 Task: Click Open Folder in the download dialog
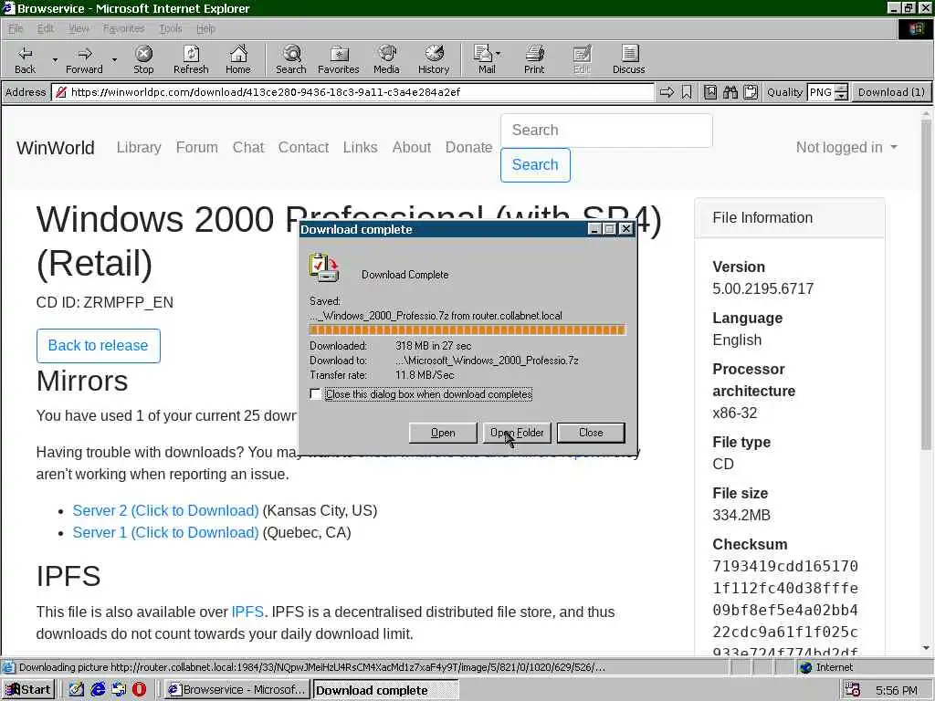click(x=517, y=433)
